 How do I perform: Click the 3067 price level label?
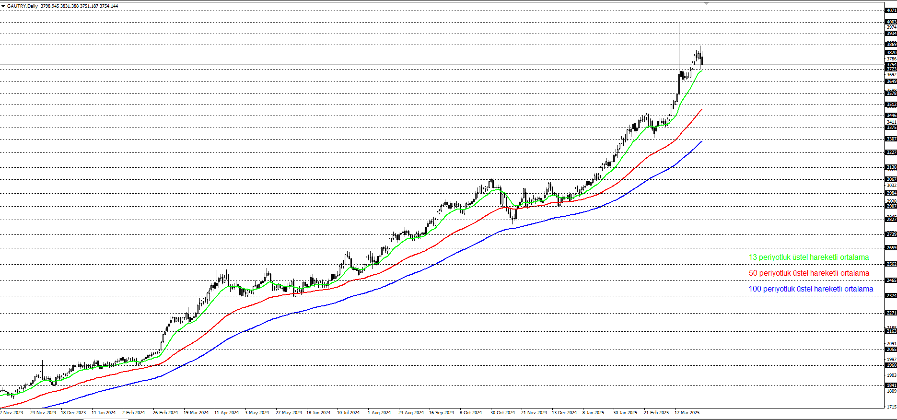coord(891,179)
